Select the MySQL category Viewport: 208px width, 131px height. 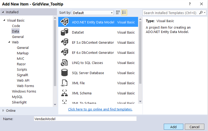[x=17, y=97]
